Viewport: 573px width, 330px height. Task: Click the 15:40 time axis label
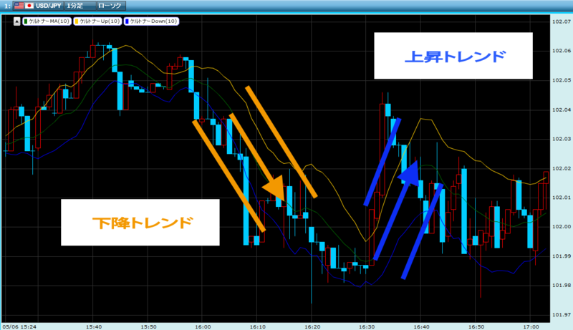click(94, 326)
